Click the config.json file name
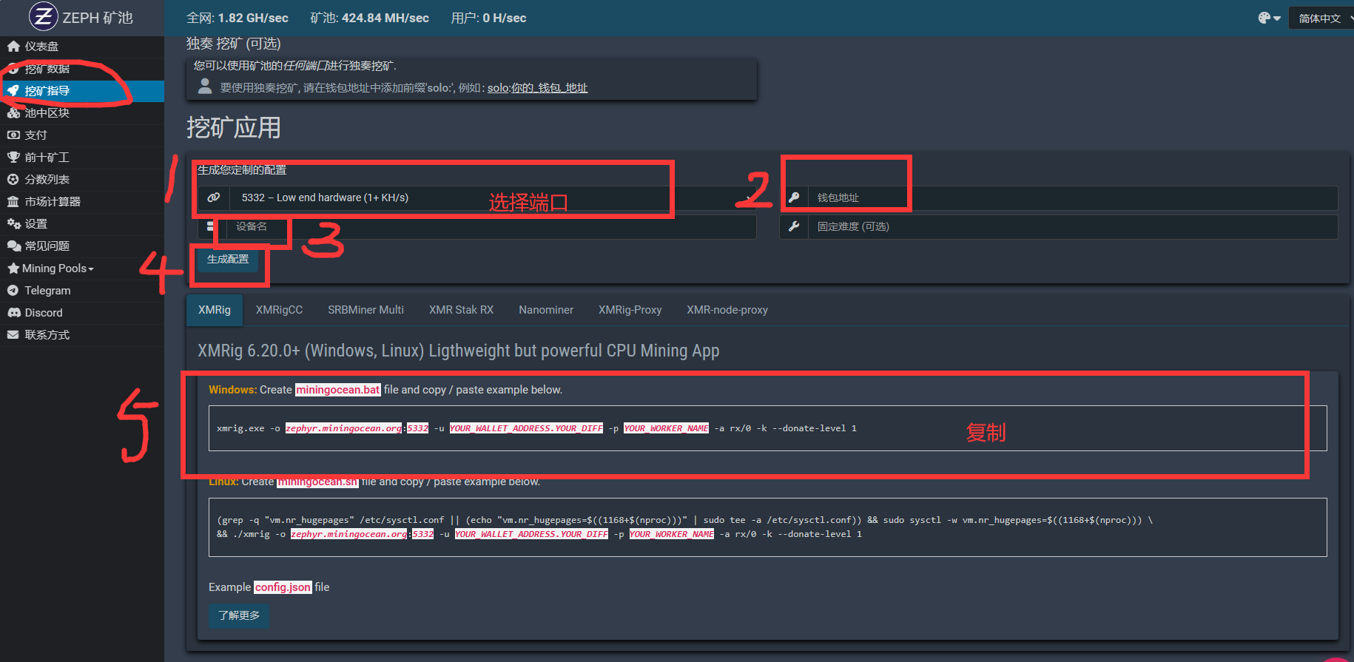This screenshot has width=1354, height=662. point(283,587)
